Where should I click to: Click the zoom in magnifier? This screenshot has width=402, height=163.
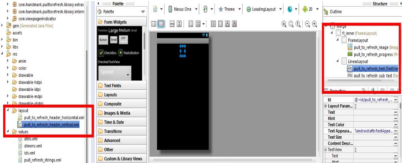pyautogui.click(x=314, y=24)
